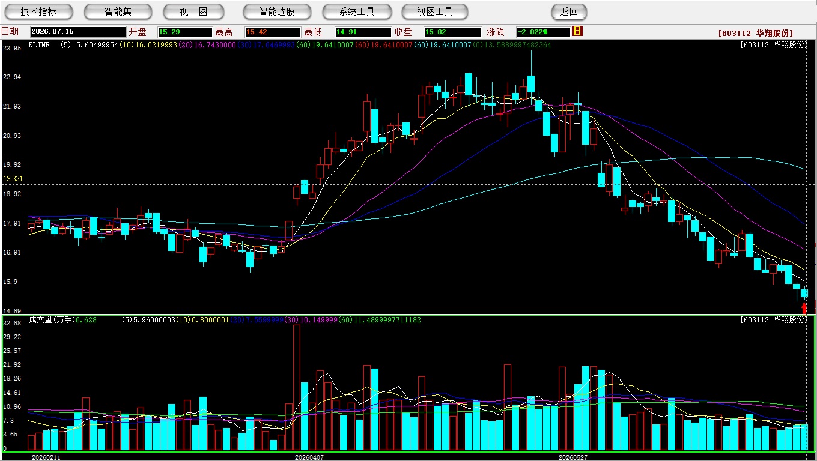
Task: Click the 开盘 value 15.29 field
Action: click(x=185, y=32)
